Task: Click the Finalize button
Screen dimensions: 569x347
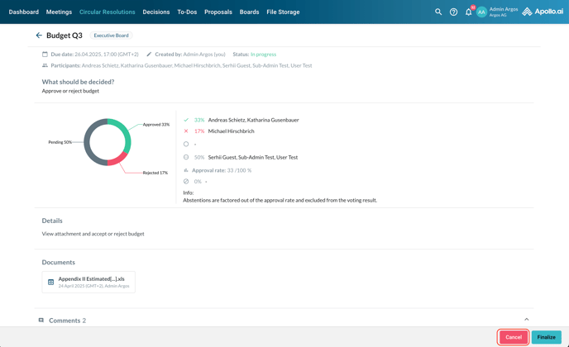Action: (546, 337)
